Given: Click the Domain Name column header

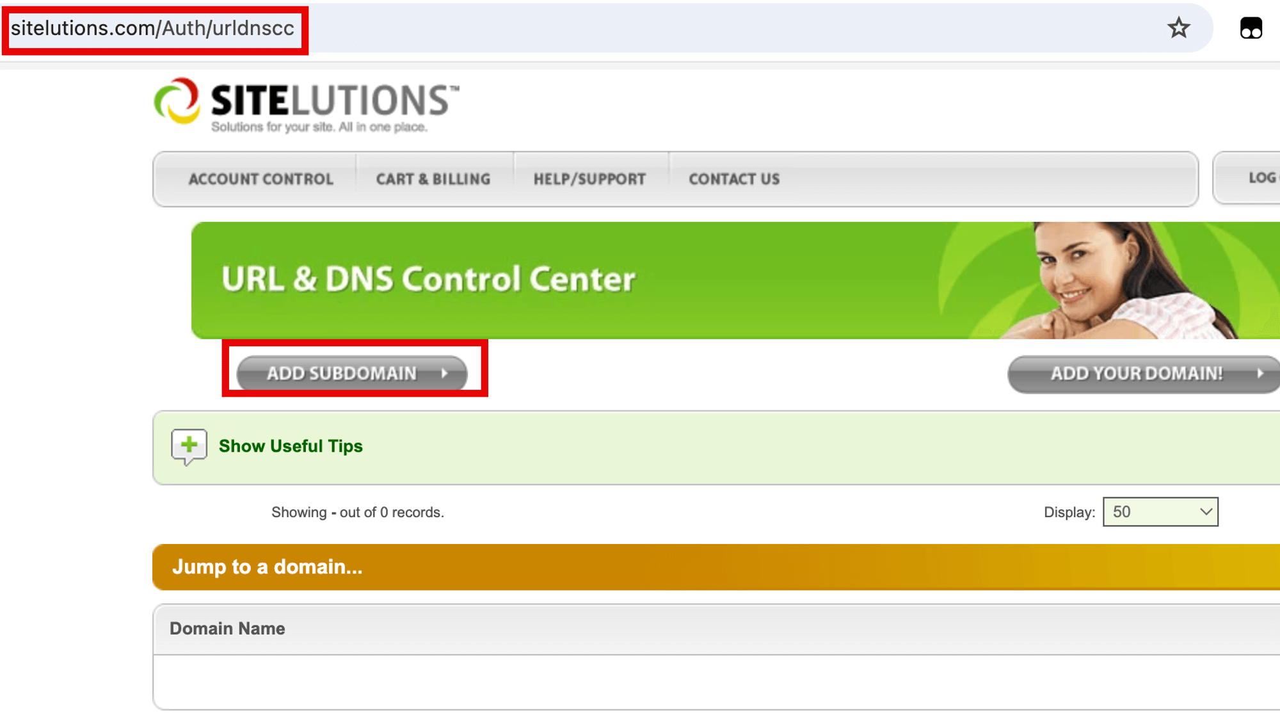Looking at the screenshot, I should [228, 628].
